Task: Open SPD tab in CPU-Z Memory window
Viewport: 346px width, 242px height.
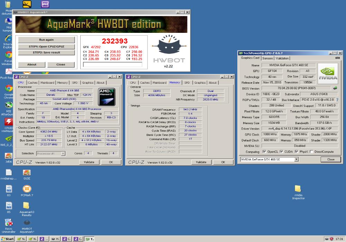Action: click(187, 83)
